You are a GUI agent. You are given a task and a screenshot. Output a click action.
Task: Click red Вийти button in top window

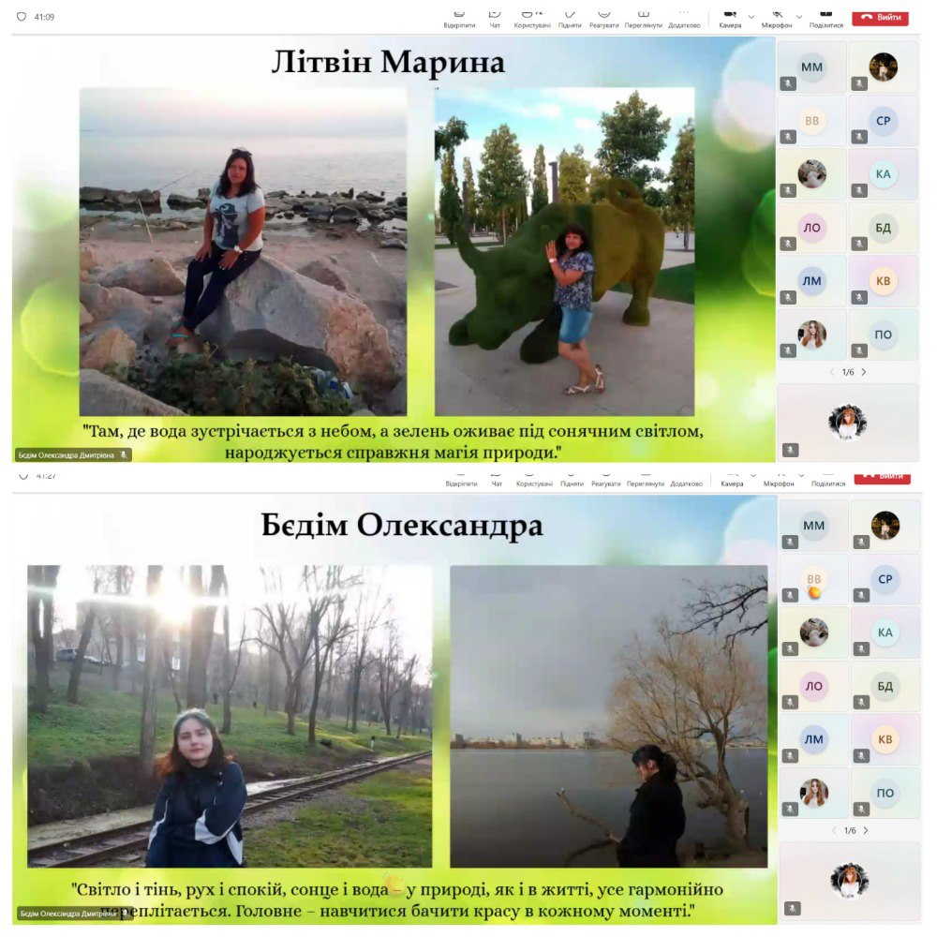coord(880,17)
